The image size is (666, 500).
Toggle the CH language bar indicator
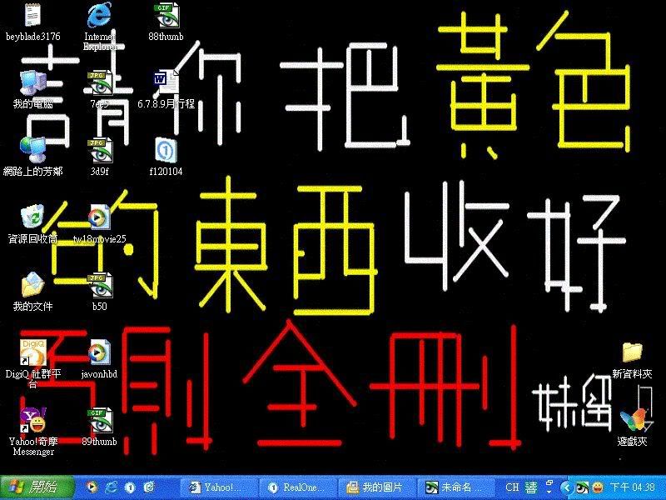point(512,487)
